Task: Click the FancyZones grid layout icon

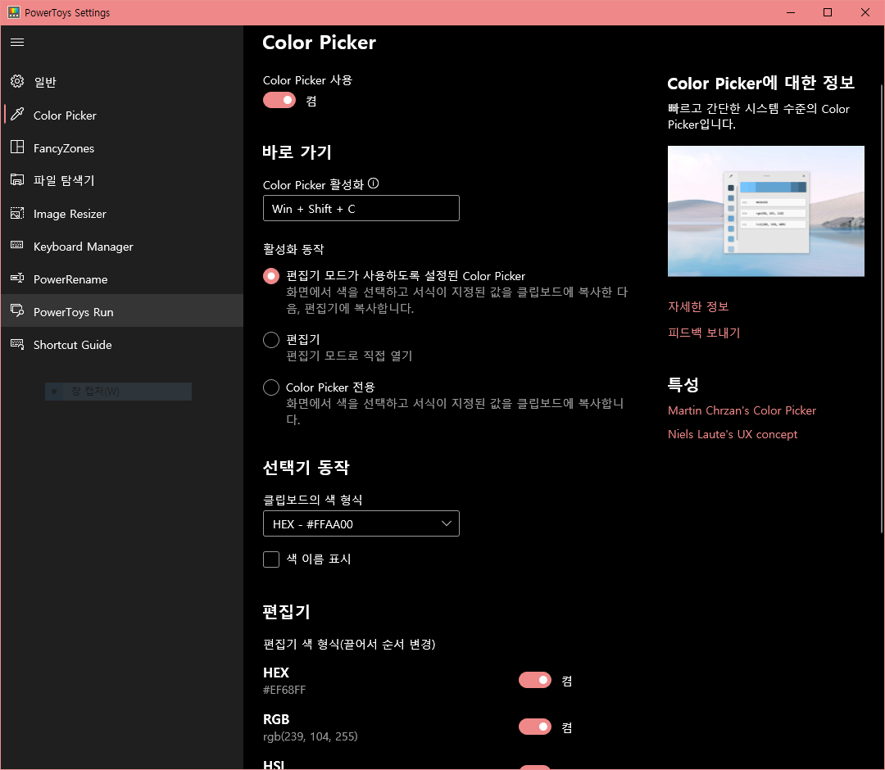Action: click(17, 147)
